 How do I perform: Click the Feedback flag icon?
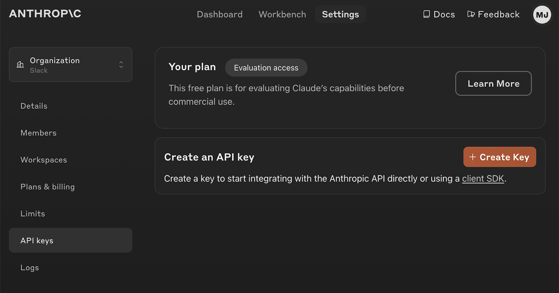pyautogui.click(x=471, y=14)
